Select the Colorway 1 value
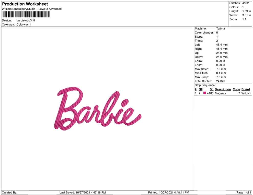This screenshot has height=195, width=253. [x=24, y=25]
